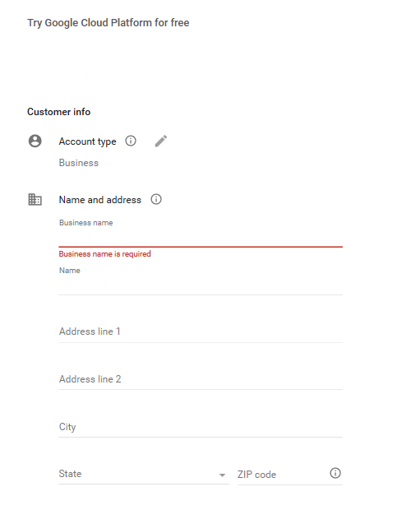Viewport: 411px width, 510px height.
Task: Click the Name and address heading
Action: (100, 200)
